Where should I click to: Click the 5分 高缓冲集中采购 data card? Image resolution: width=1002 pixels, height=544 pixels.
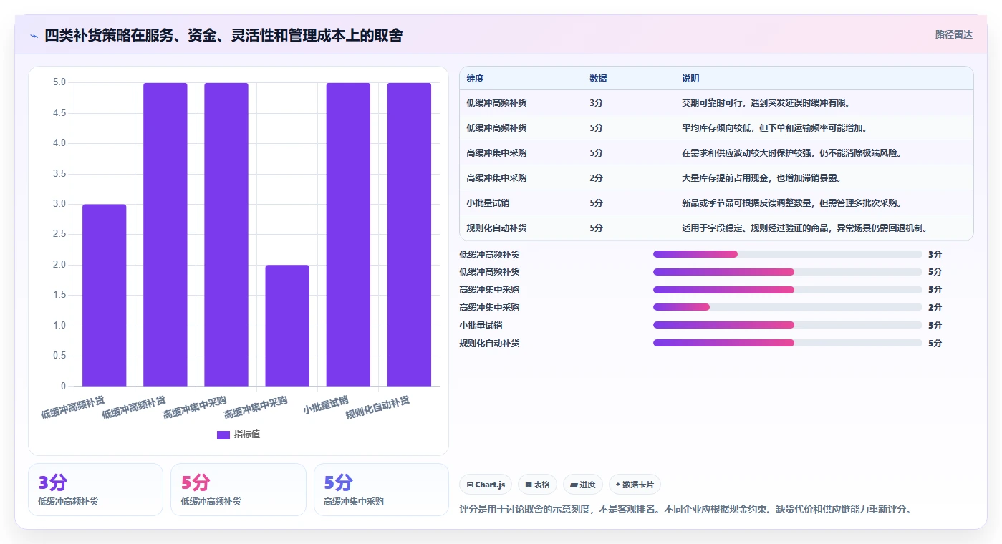(381, 490)
